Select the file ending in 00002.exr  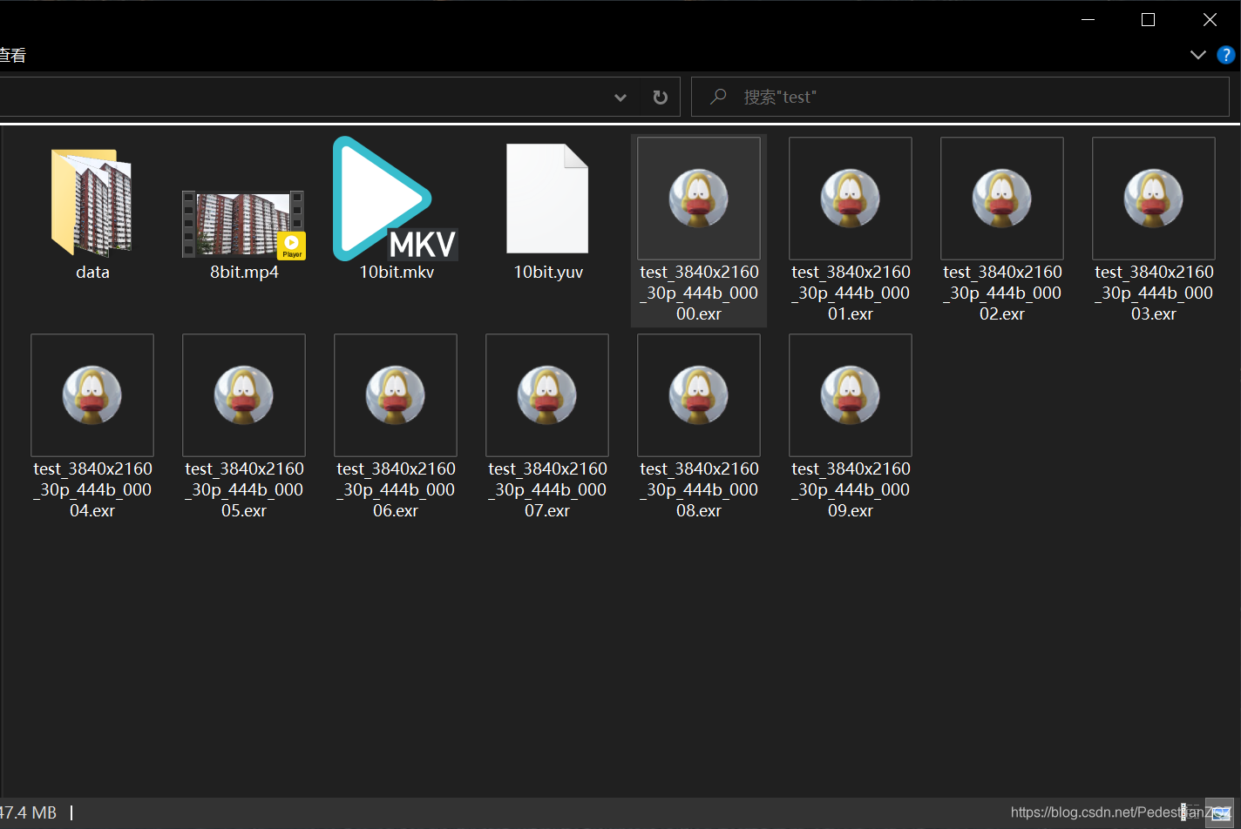point(1001,199)
